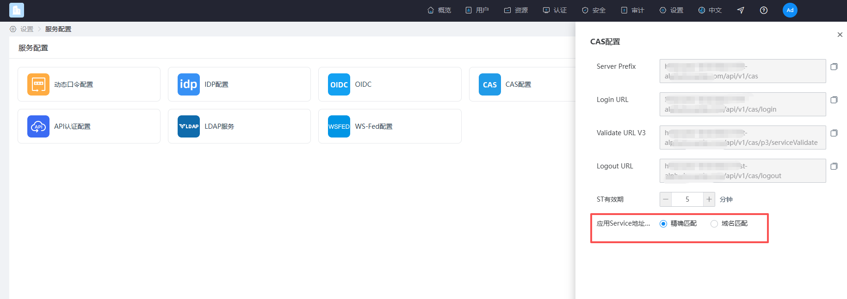Copy the Server Prefix URL
The width and height of the screenshot is (847, 299).
tap(834, 66)
